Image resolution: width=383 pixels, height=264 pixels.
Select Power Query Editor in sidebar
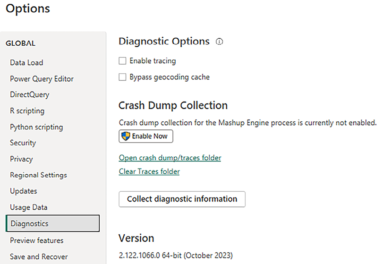coord(42,79)
